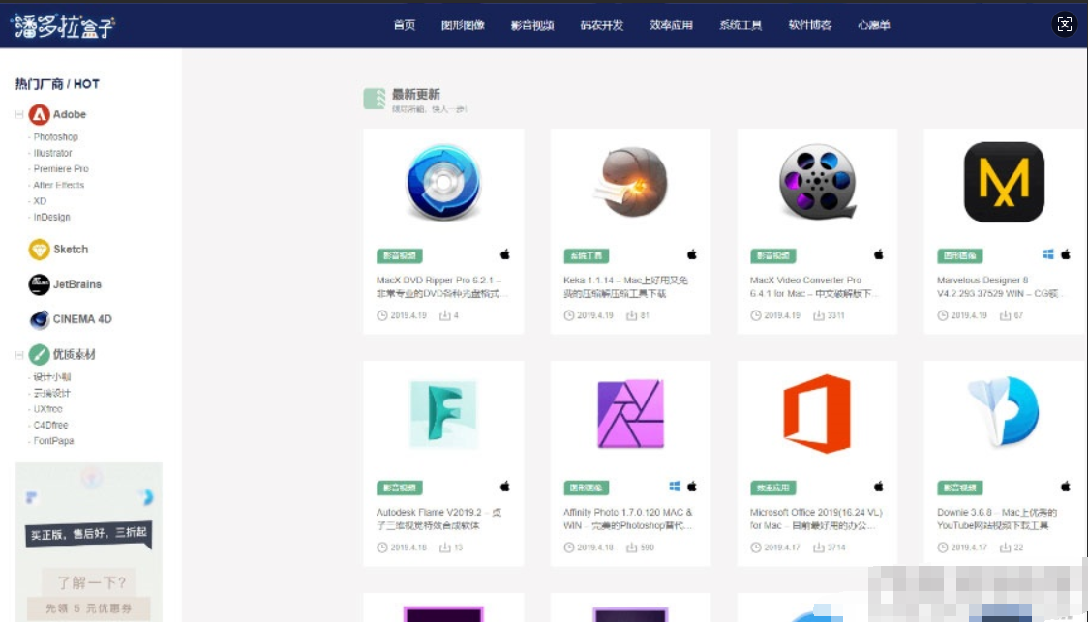Click the 影音视频 tag on MacX DVD Ripper card
This screenshot has height=622, width=1088.
click(x=401, y=254)
